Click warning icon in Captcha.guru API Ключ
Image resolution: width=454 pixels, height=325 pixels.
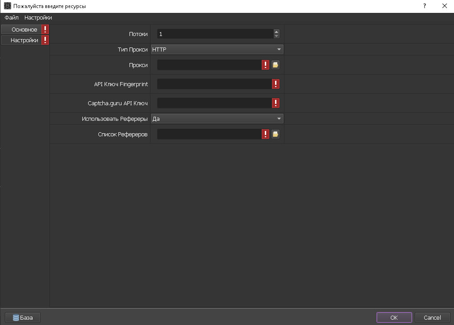pyautogui.click(x=276, y=103)
